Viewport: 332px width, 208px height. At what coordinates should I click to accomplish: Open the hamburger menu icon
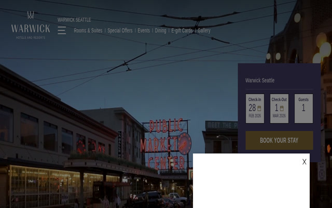pyautogui.click(x=62, y=30)
